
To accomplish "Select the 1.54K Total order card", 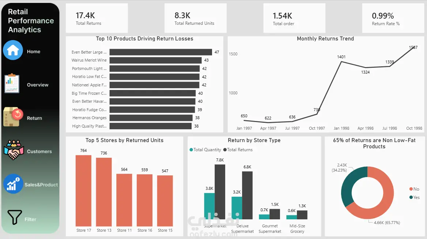I will [x=294, y=18].
